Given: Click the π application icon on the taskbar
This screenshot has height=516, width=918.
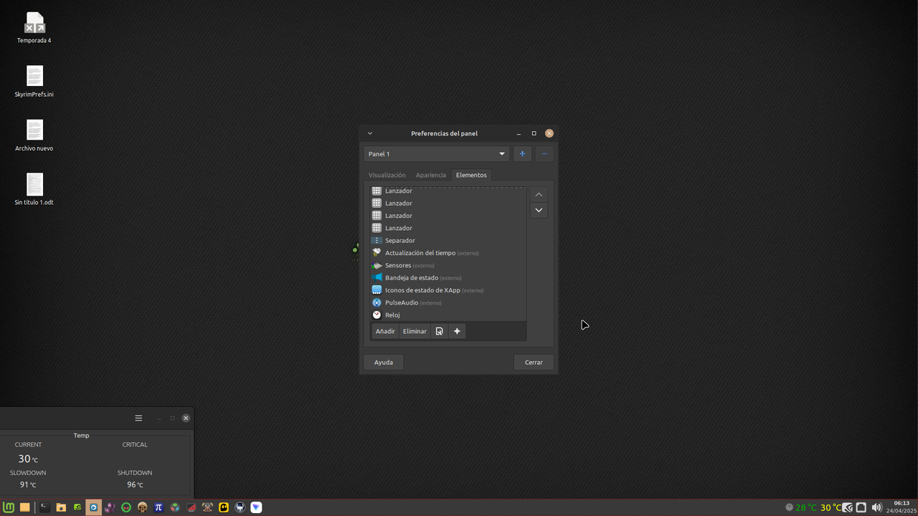Looking at the screenshot, I should click(158, 507).
